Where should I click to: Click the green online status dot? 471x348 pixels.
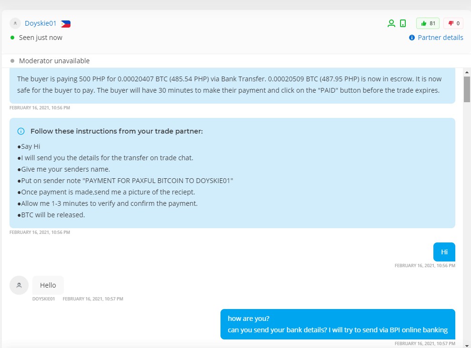[12, 38]
